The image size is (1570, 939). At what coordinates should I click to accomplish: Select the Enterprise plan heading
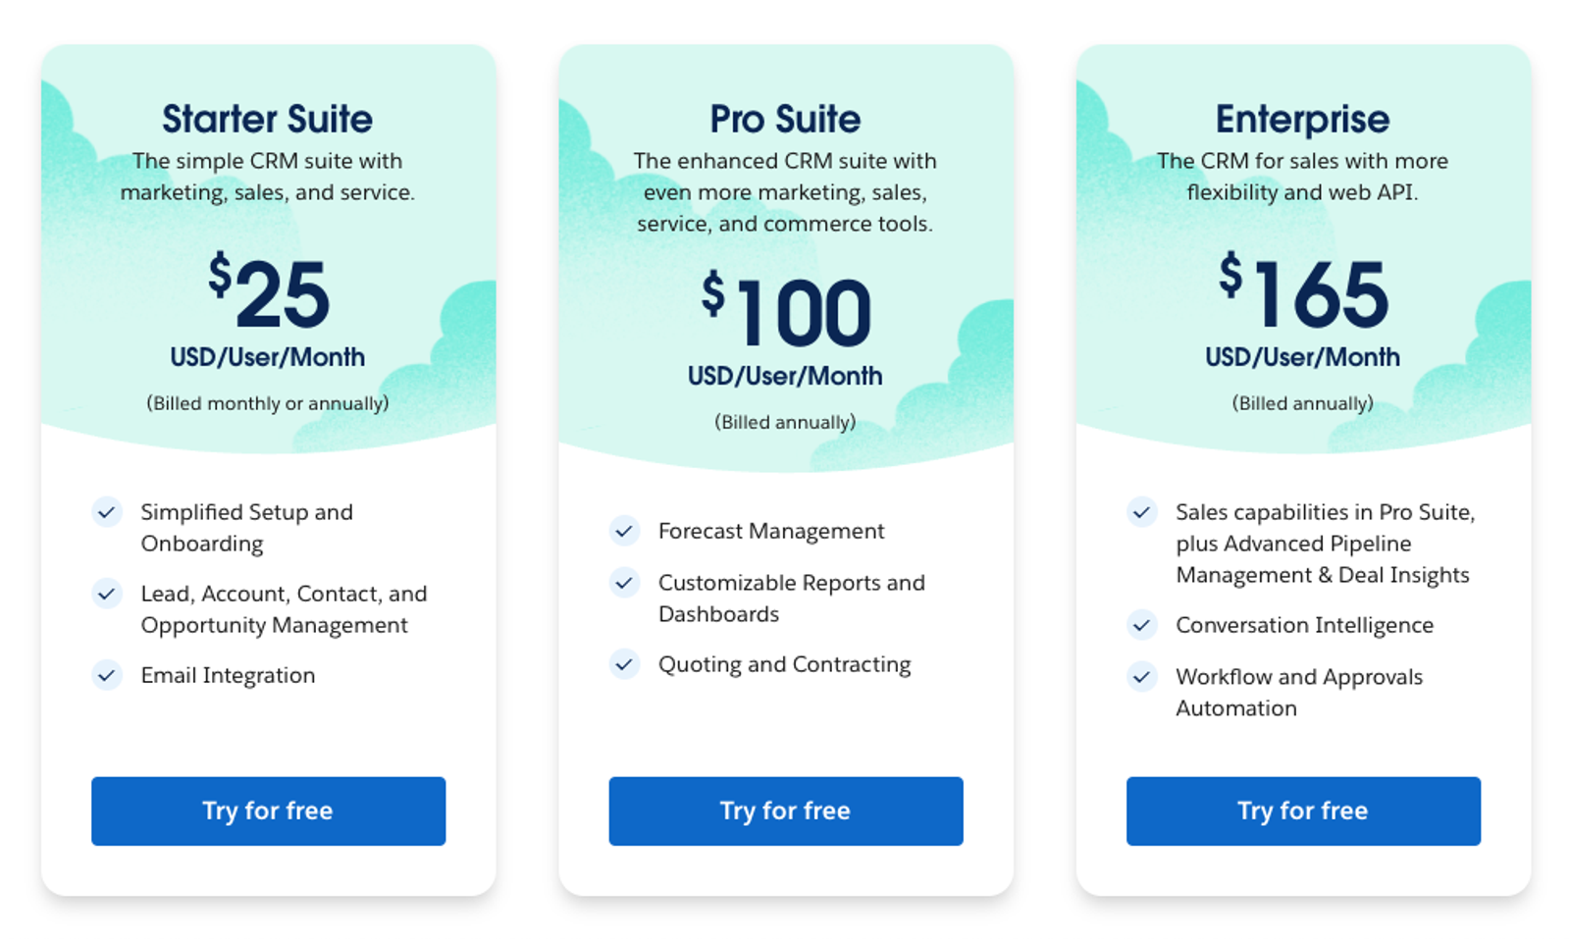tap(1302, 119)
